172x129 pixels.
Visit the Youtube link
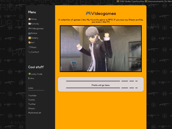click(x=32, y=96)
